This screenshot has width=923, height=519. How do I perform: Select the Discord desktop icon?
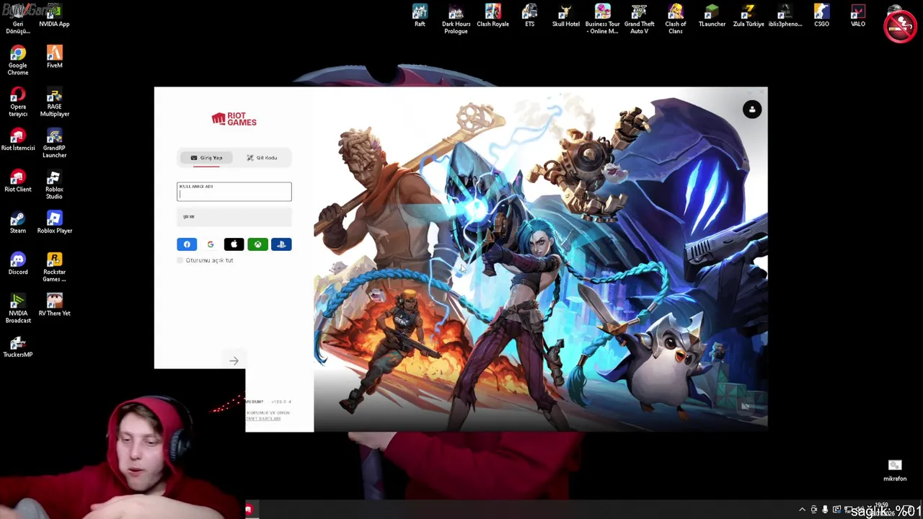pyautogui.click(x=18, y=264)
